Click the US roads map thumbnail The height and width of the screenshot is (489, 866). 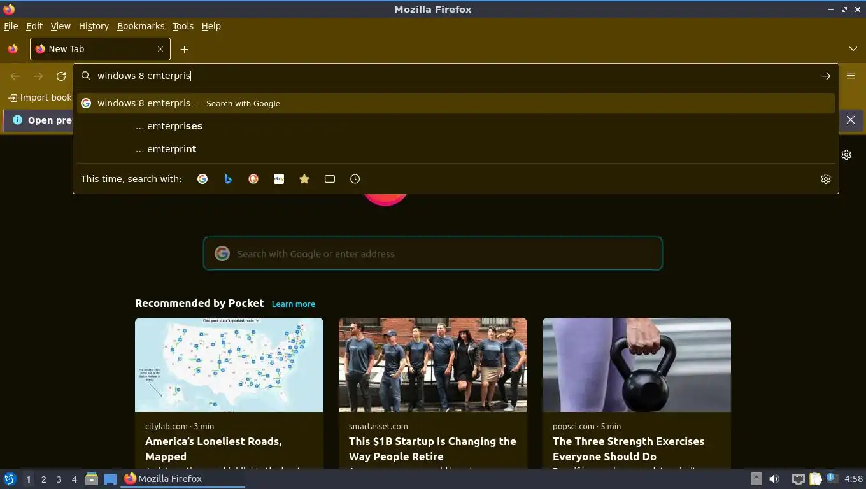click(x=229, y=365)
